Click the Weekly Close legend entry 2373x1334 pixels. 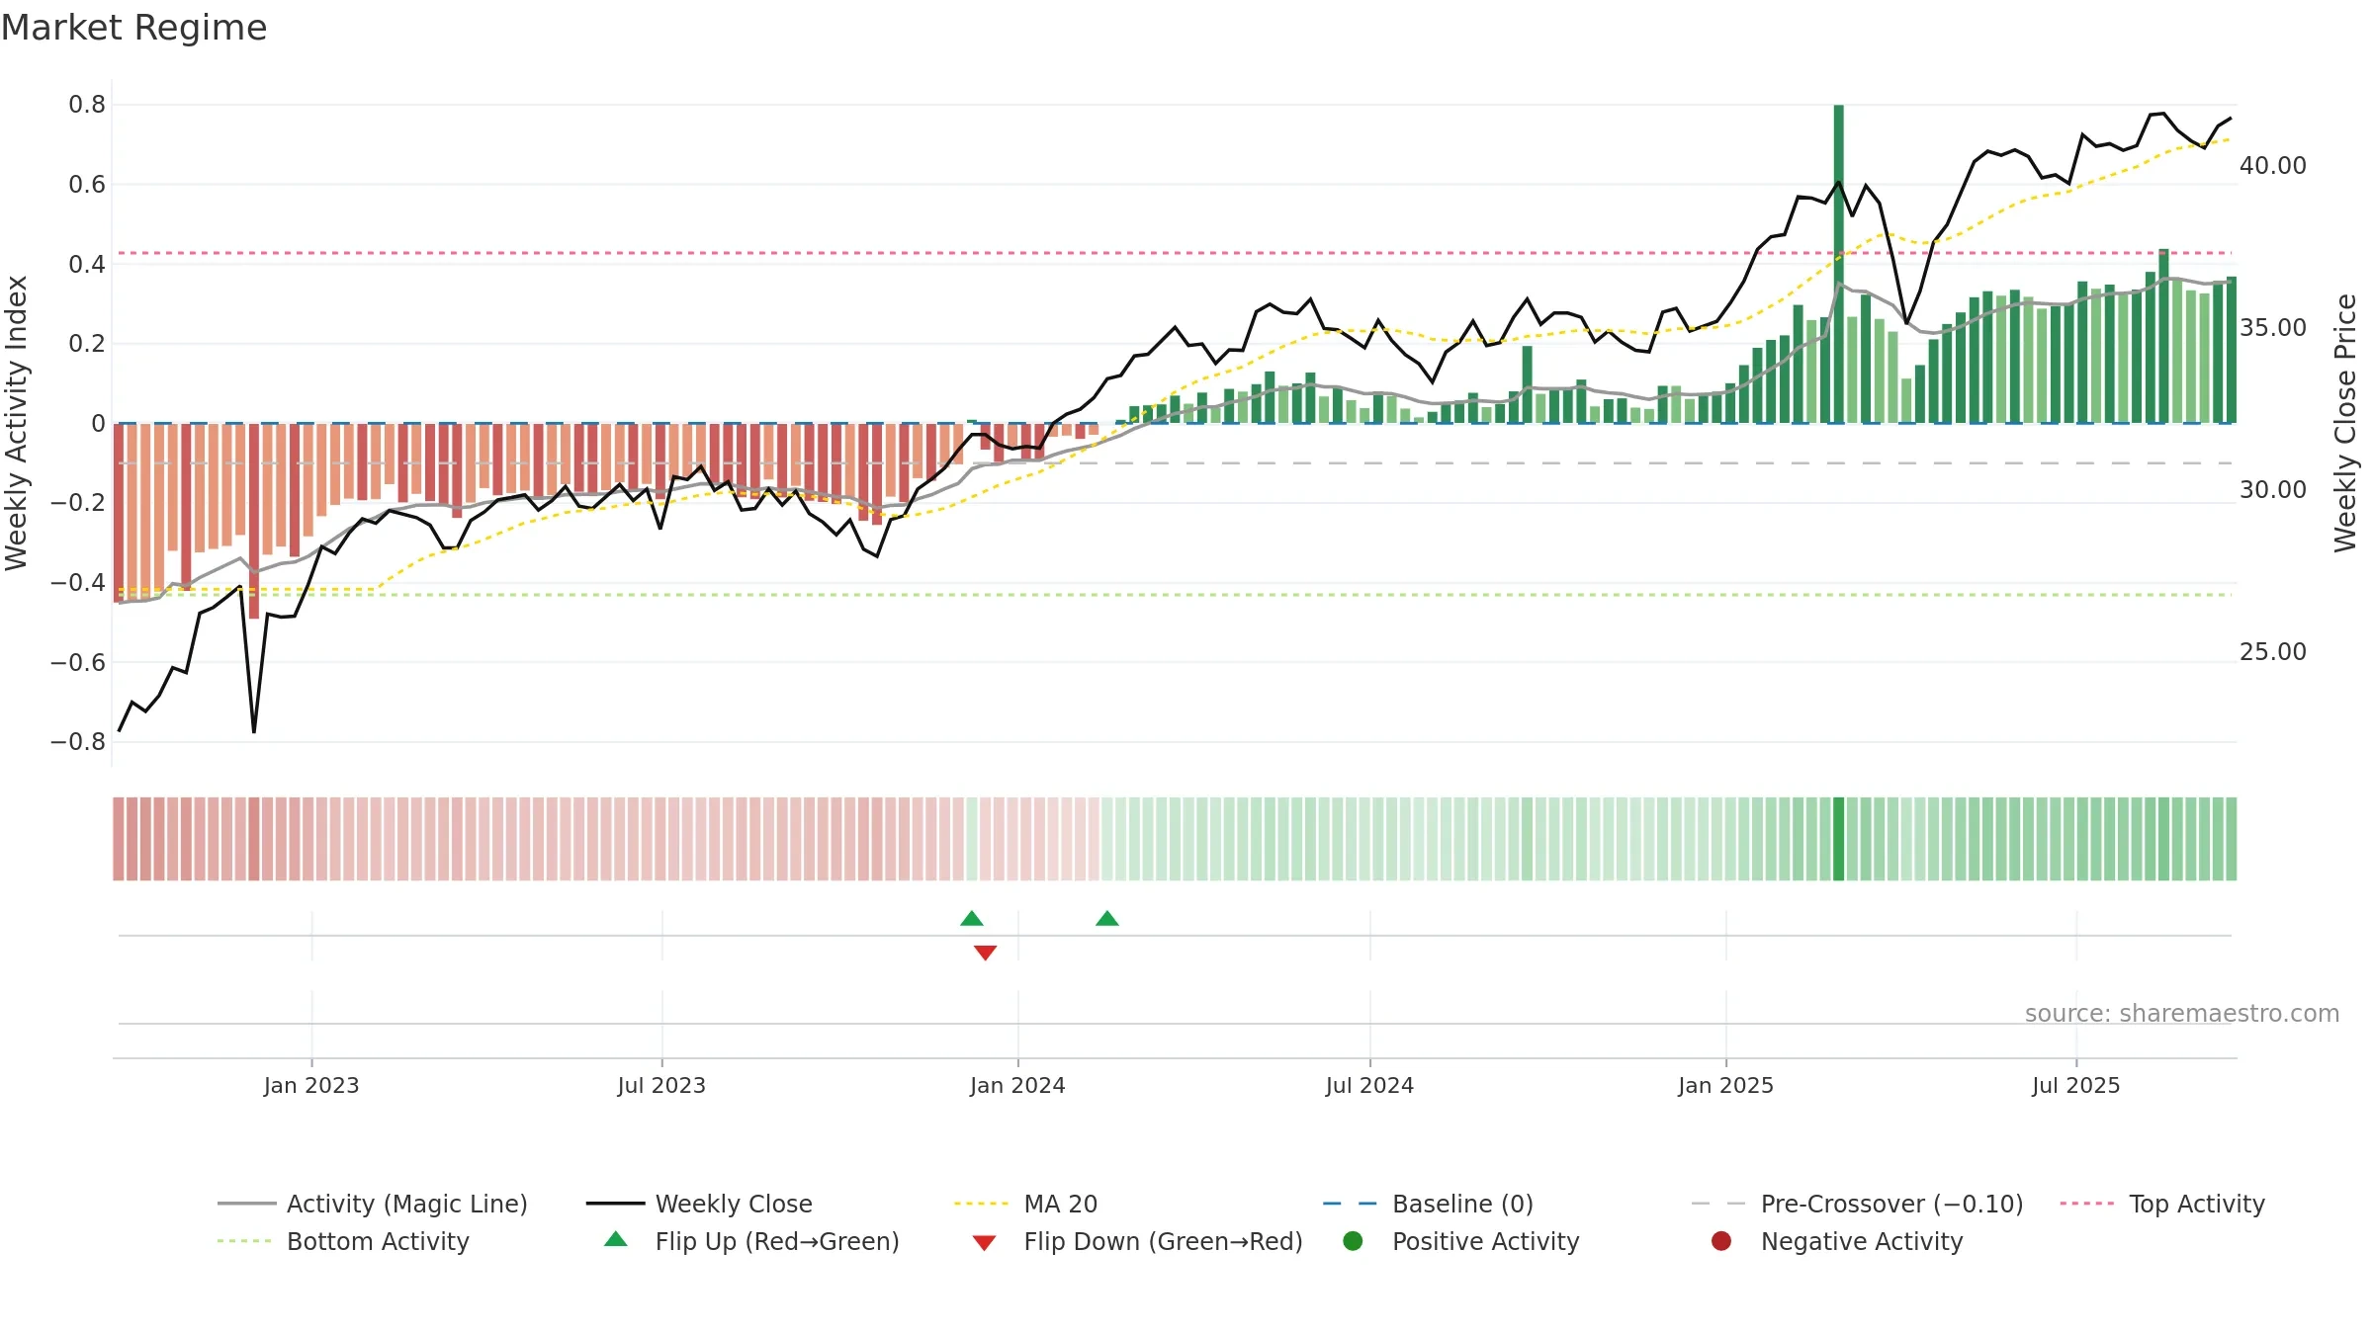[699, 1204]
